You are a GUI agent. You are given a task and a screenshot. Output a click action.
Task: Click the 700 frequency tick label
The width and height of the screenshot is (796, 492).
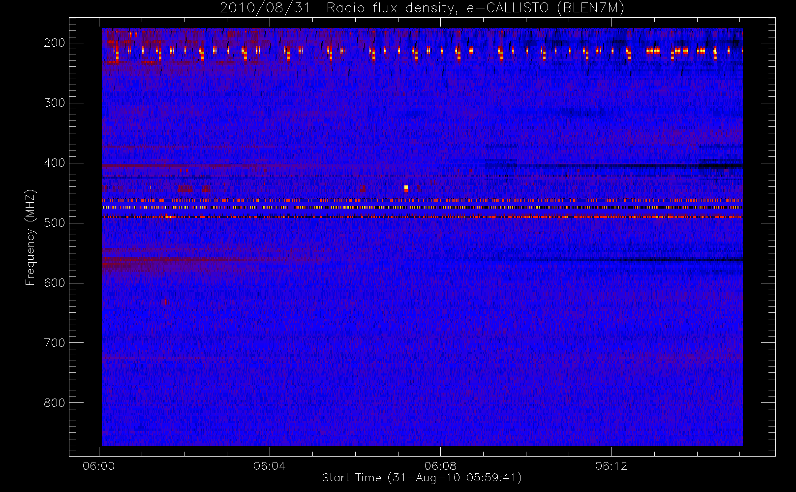click(x=55, y=343)
